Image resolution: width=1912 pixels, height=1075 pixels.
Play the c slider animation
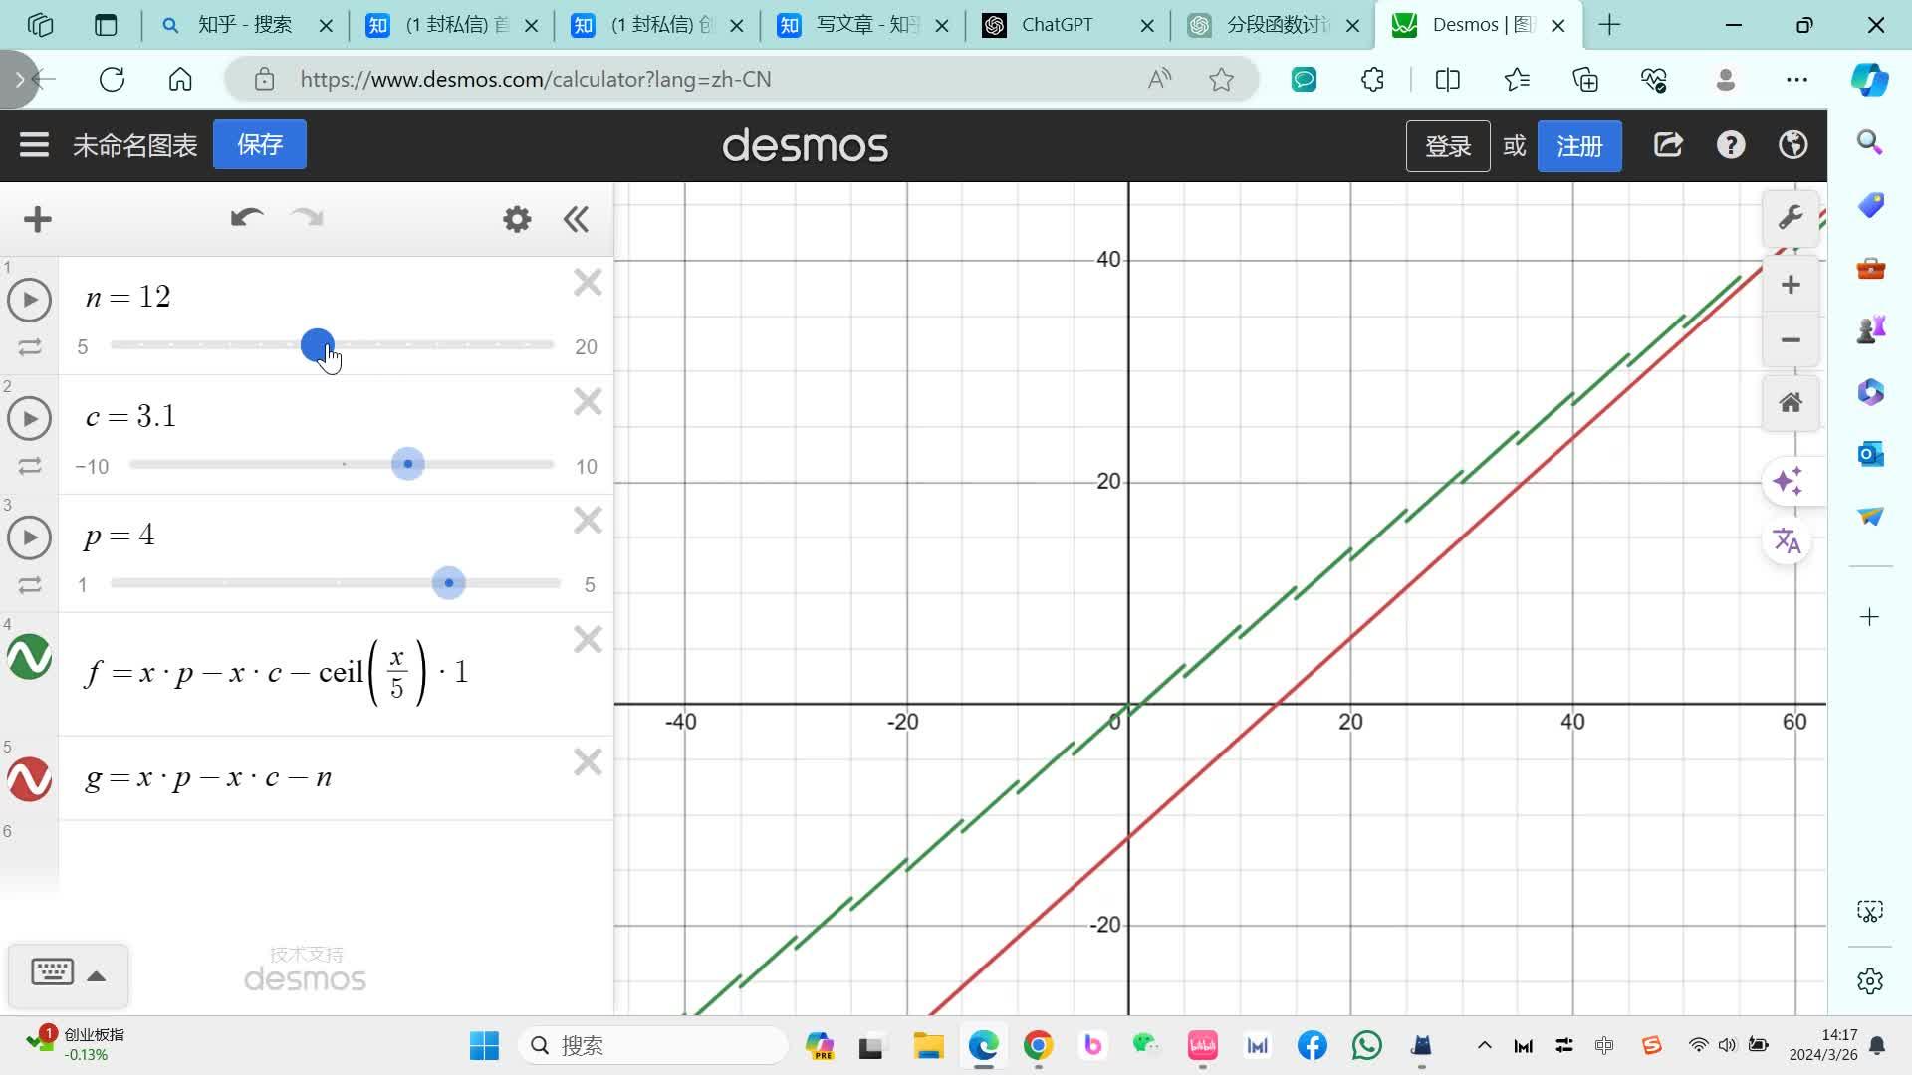click(x=30, y=419)
